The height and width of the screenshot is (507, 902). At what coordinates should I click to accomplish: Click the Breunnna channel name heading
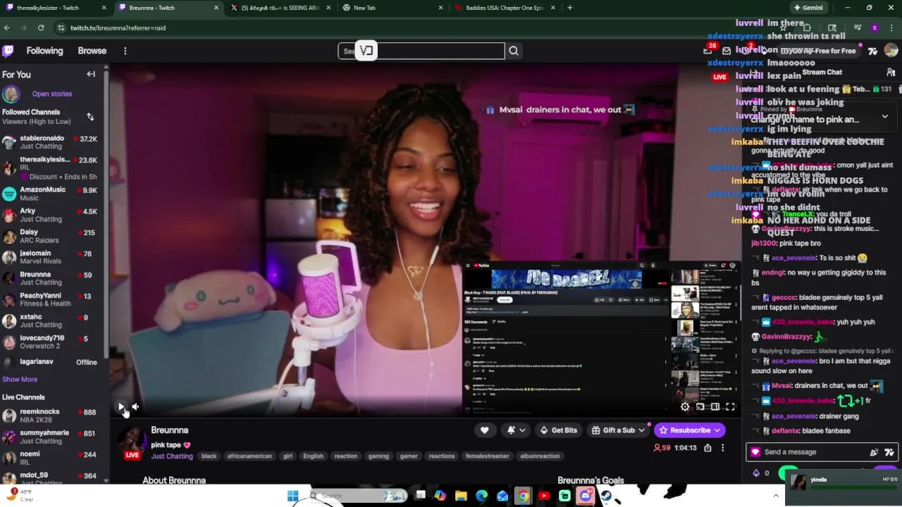click(169, 430)
